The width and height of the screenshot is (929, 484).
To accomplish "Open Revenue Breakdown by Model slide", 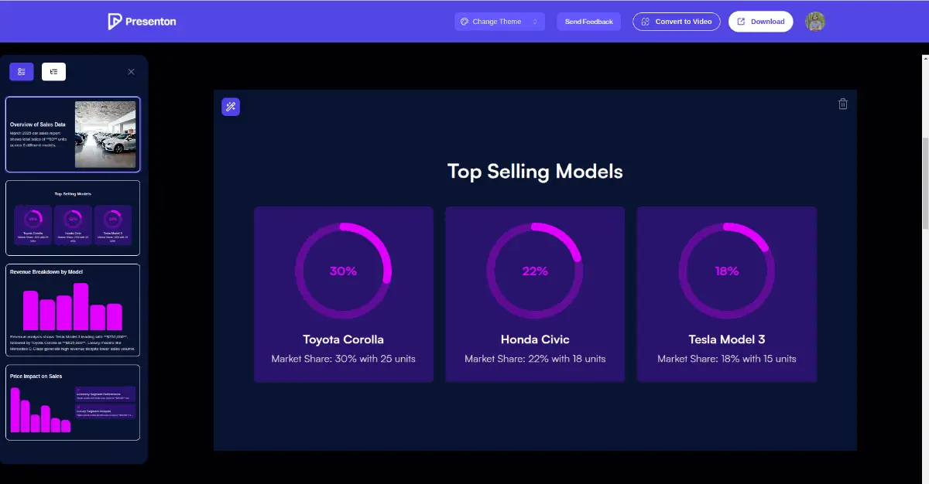I will click(73, 308).
